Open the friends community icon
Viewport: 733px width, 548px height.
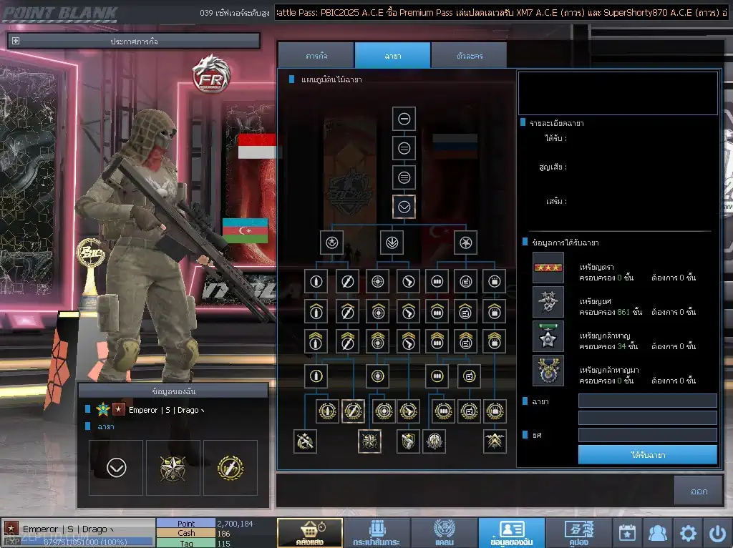pyautogui.click(x=658, y=532)
